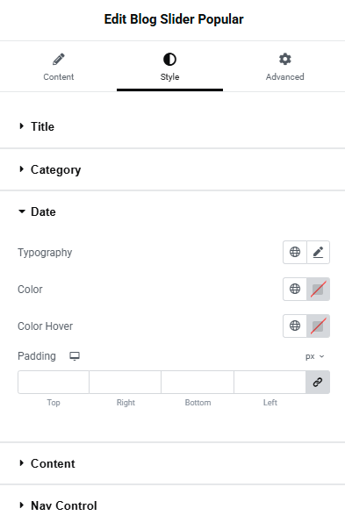This screenshot has height=530, width=345.
Task: Toggle the padding link values button
Action: [318, 383]
